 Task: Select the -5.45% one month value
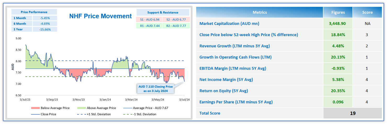click(45, 18)
